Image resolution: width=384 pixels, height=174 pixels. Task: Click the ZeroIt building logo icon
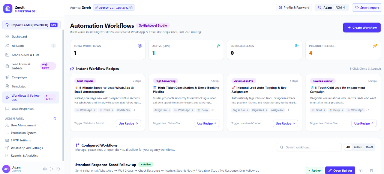pos(7,9)
